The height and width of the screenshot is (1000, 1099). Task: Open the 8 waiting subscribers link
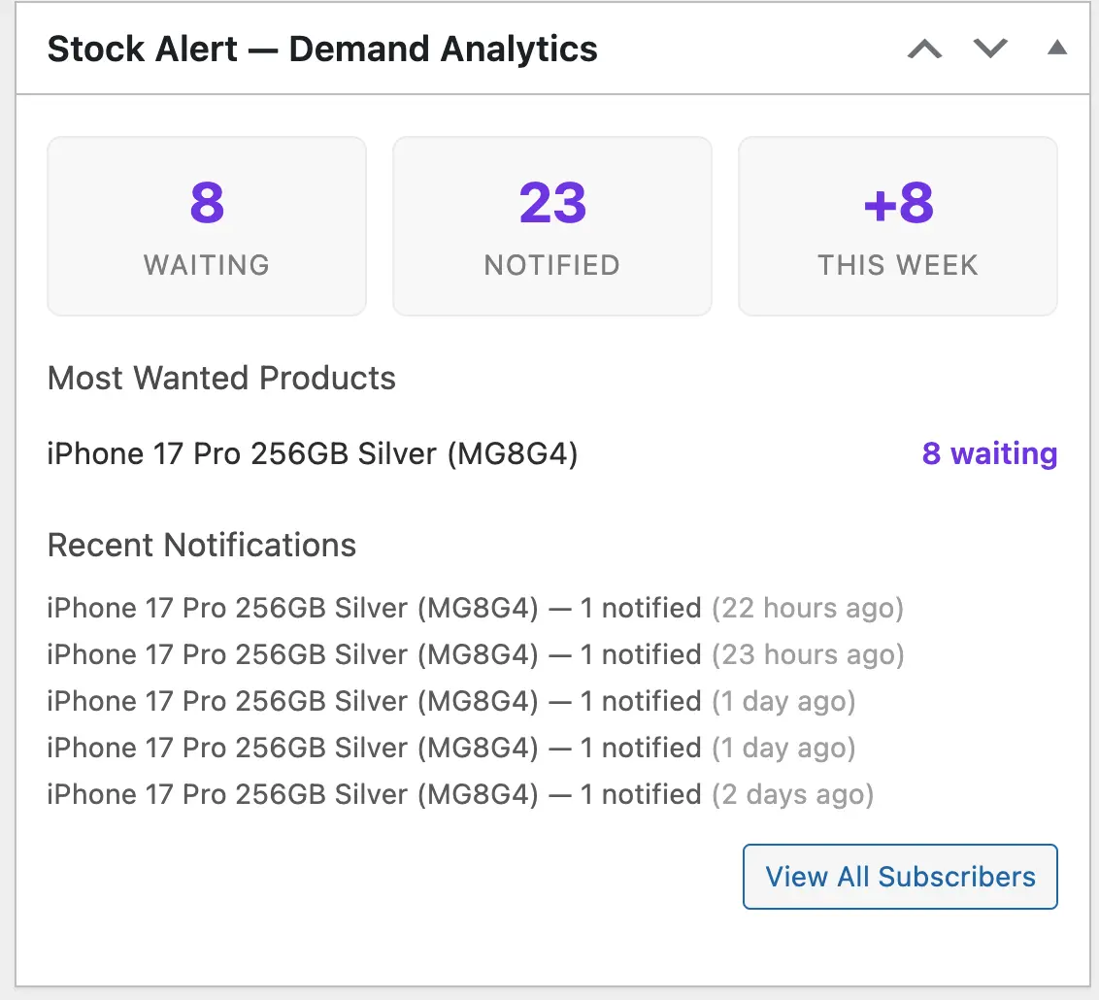point(988,453)
